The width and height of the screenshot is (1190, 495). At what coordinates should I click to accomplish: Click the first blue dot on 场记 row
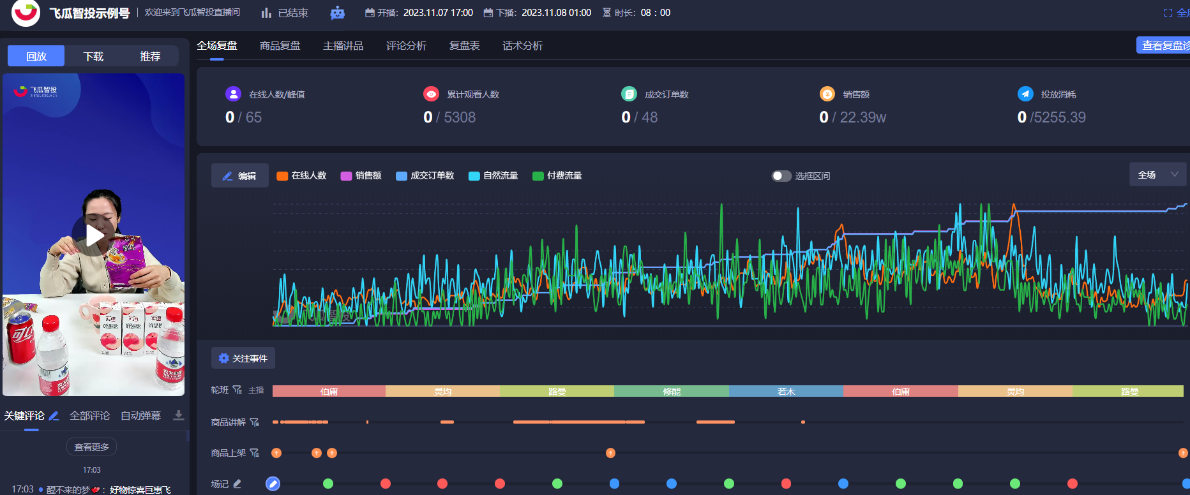coord(614,484)
